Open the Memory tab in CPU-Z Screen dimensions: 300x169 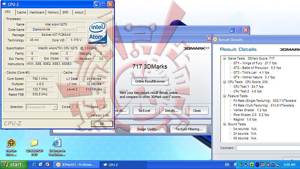pos(53,12)
